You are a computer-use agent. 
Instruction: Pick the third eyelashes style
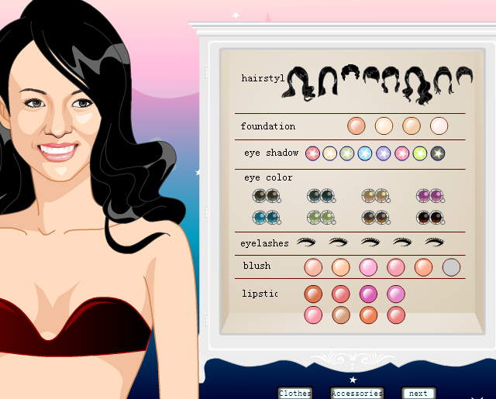[370, 242]
